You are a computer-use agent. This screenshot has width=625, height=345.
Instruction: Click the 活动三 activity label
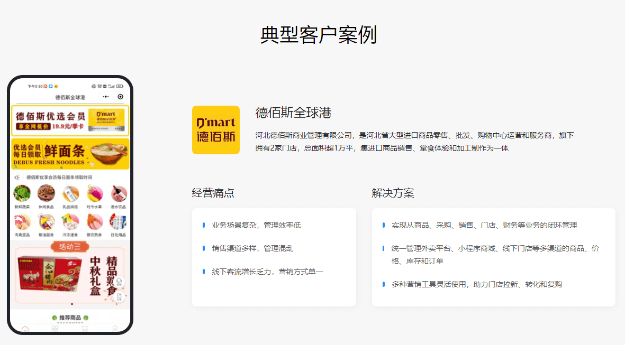70,247
